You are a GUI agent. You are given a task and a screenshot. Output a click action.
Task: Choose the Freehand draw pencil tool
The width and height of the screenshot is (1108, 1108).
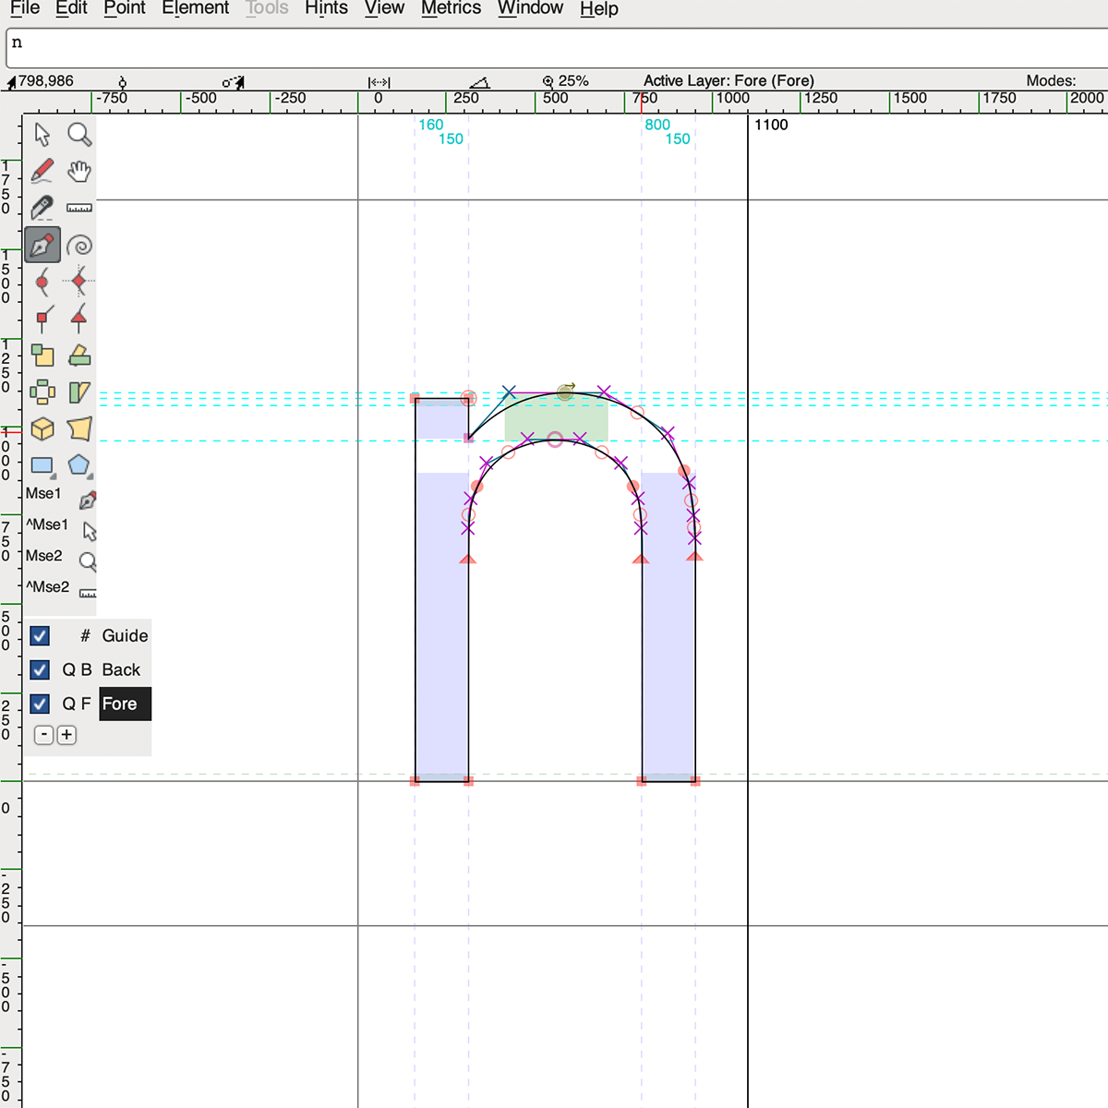[x=42, y=172]
